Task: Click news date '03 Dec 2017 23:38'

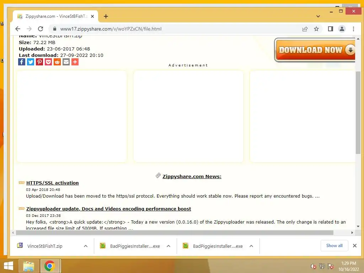Action: coord(43,216)
